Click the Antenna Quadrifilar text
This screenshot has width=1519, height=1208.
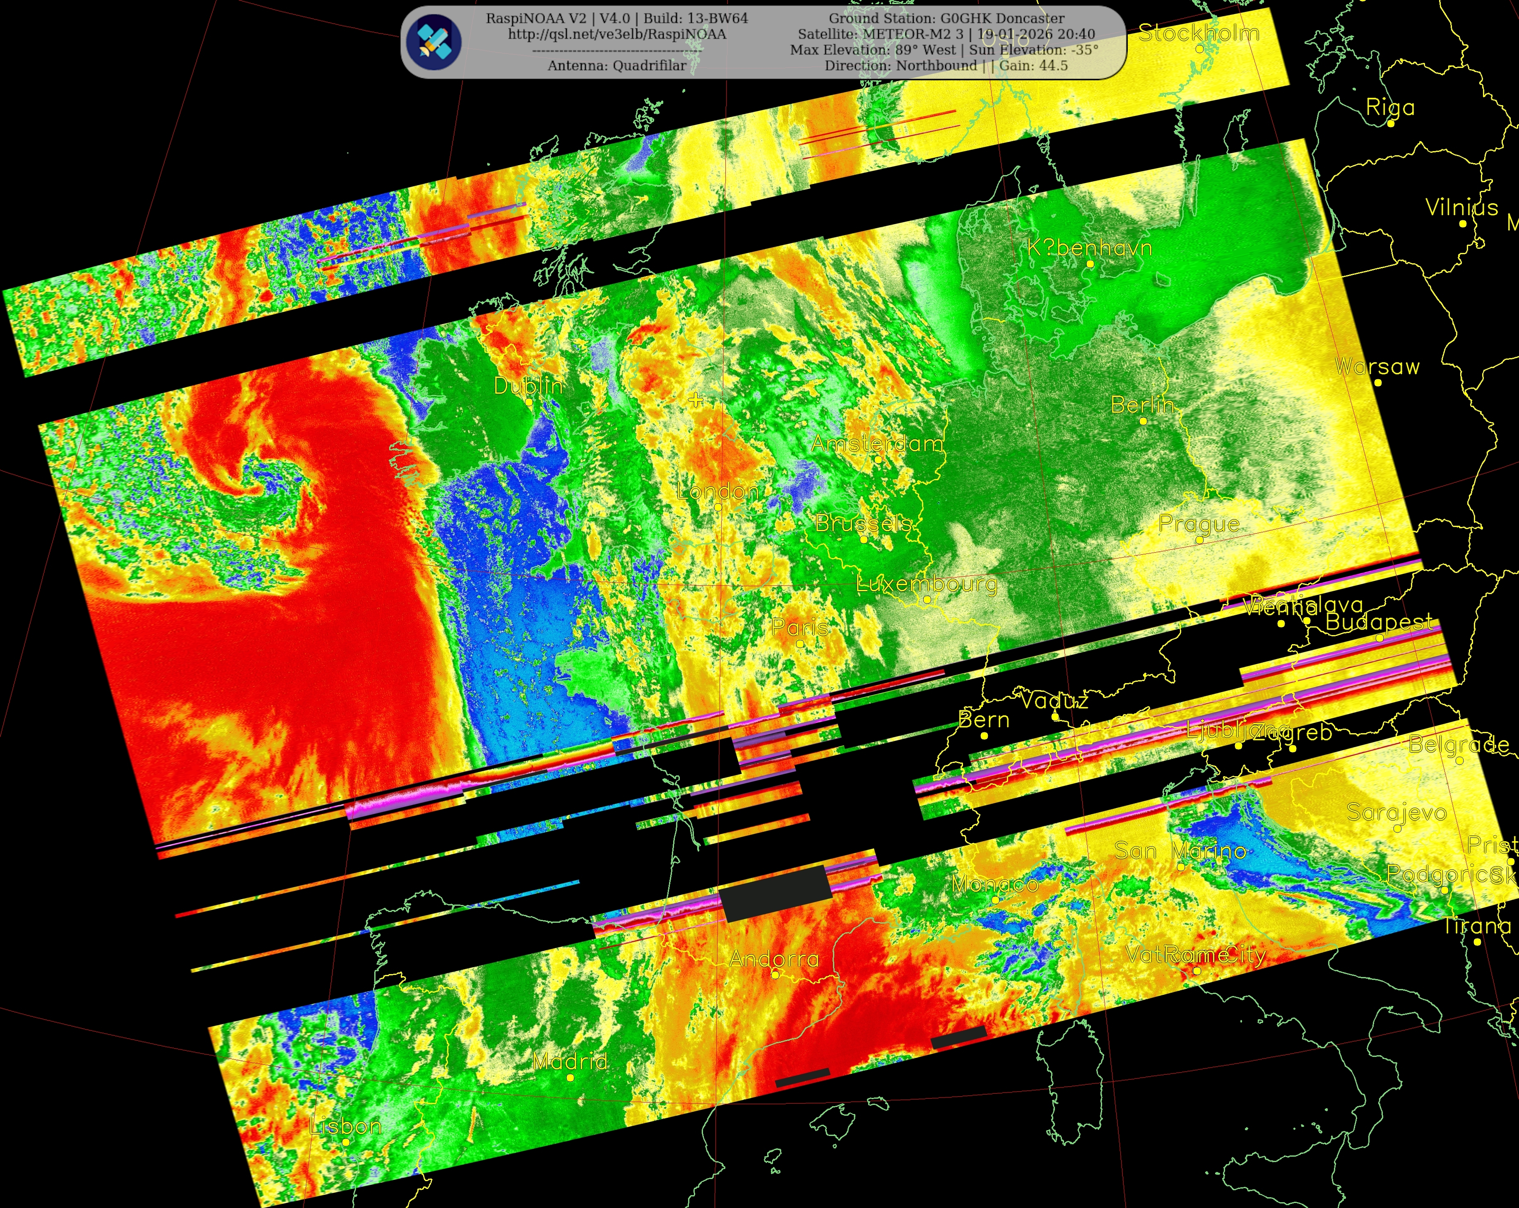616,65
